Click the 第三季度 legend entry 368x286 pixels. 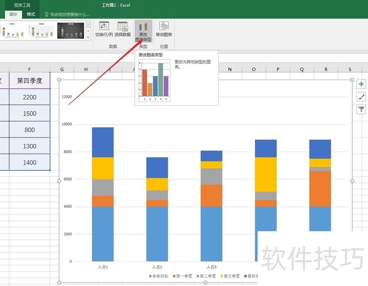230,276
